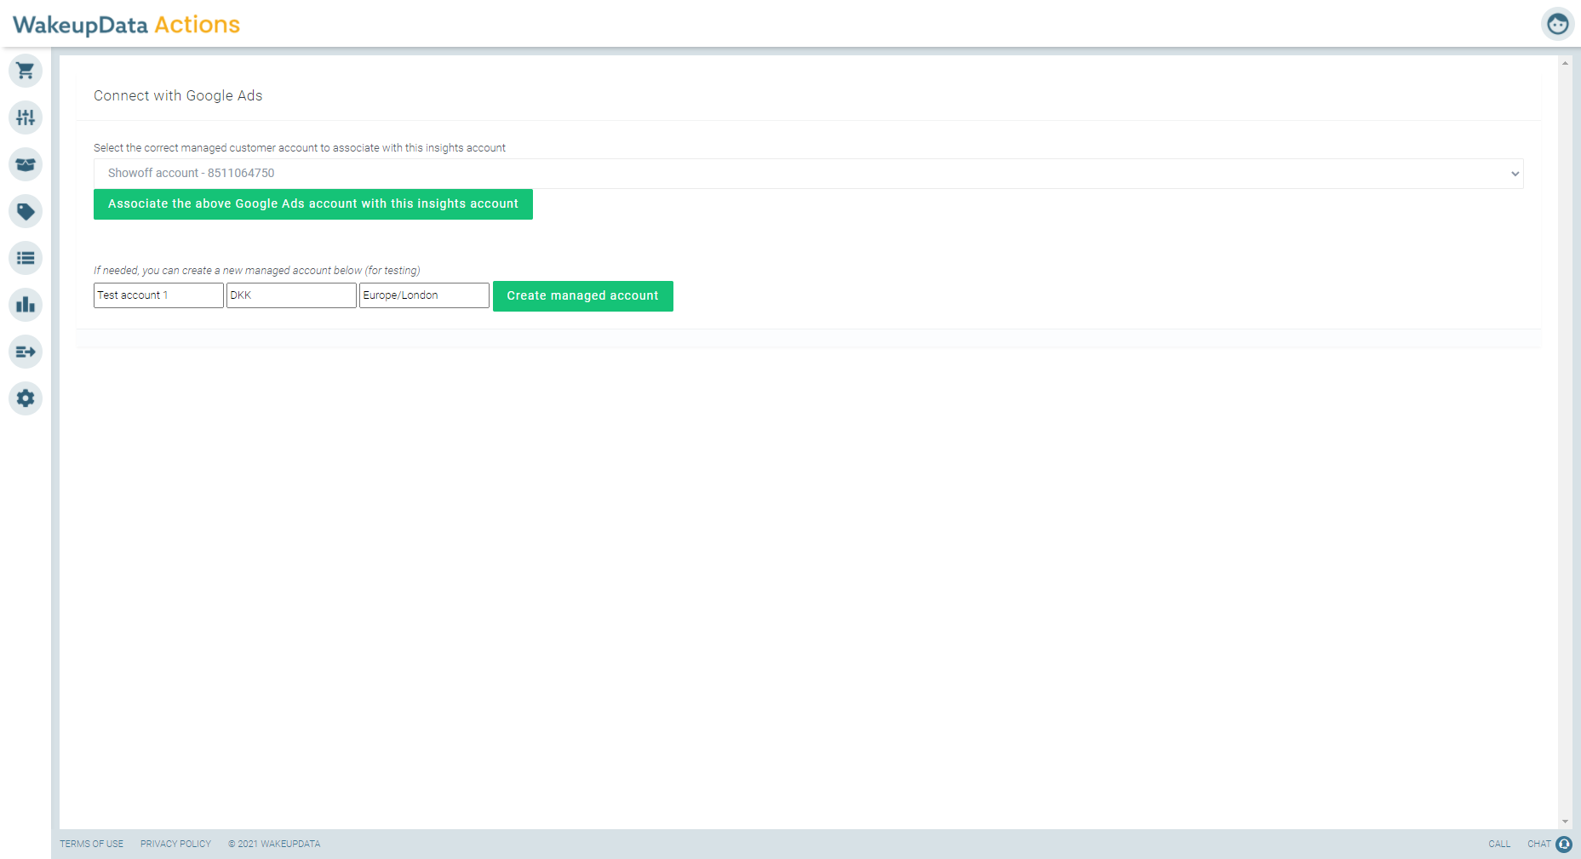
Task: Click Associate the above Google Ads account button
Action: tap(313, 204)
